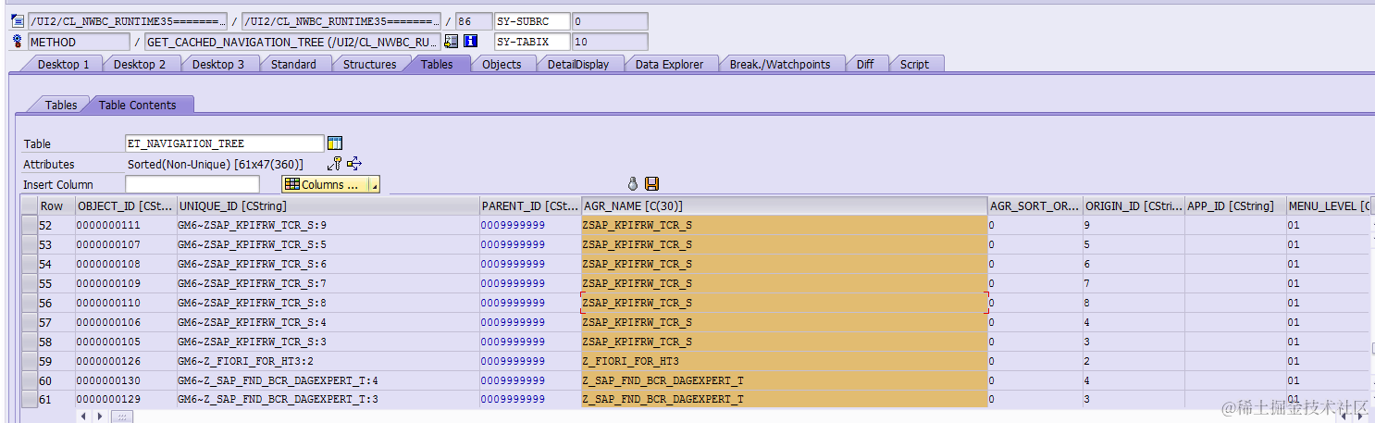The width and height of the screenshot is (1375, 423).
Task: Click horizontal scrollbar right arrow below table
Action: (101, 417)
